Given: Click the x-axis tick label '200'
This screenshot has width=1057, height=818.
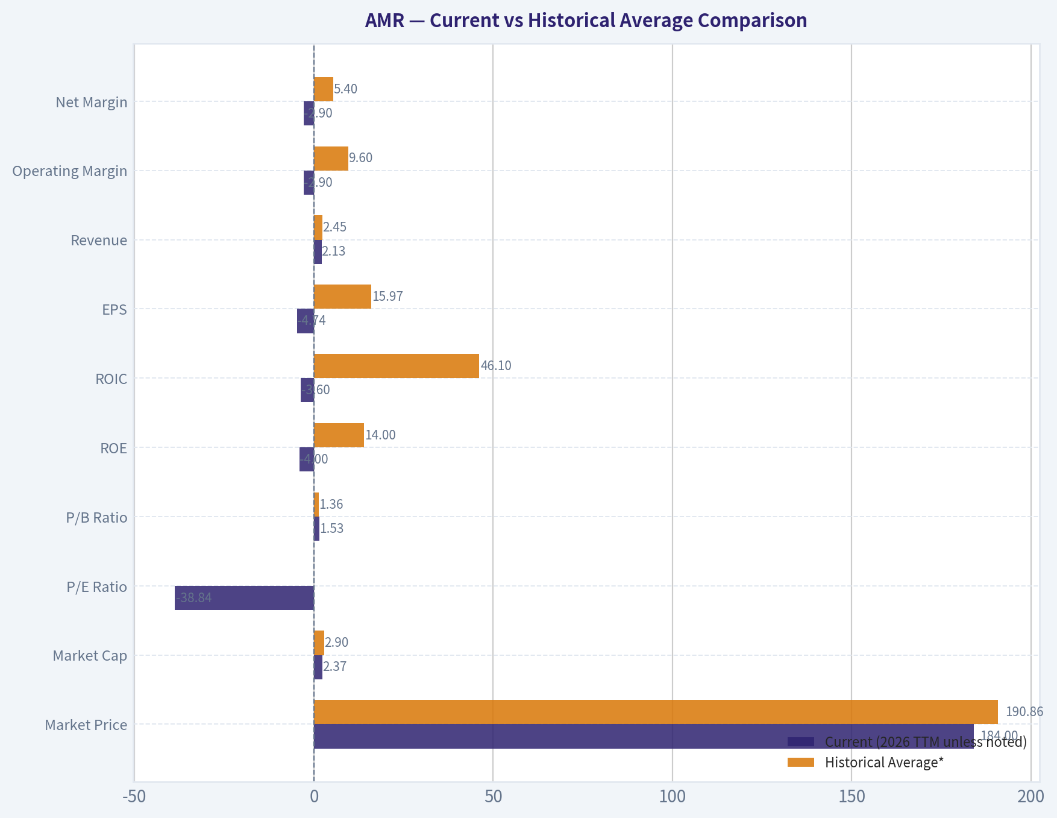Looking at the screenshot, I should 1031,797.
